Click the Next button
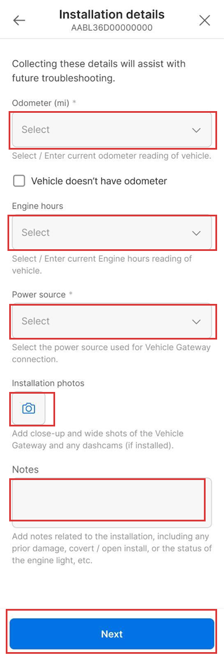The image size is (224, 659). (112, 634)
